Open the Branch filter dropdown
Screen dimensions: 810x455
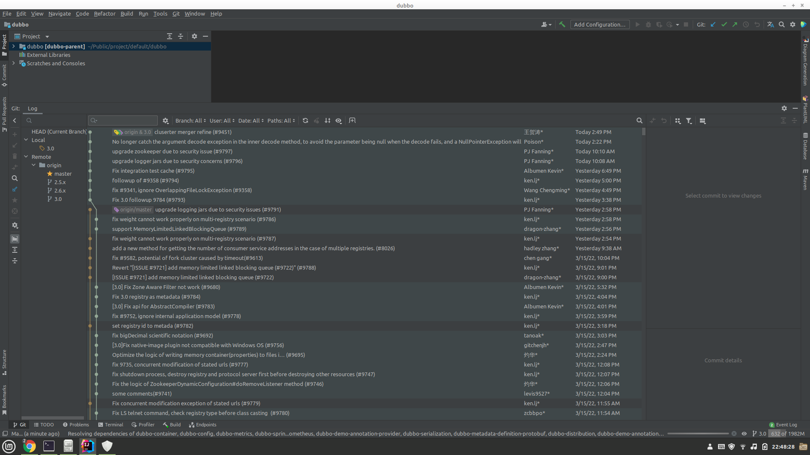pyautogui.click(x=191, y=120)
